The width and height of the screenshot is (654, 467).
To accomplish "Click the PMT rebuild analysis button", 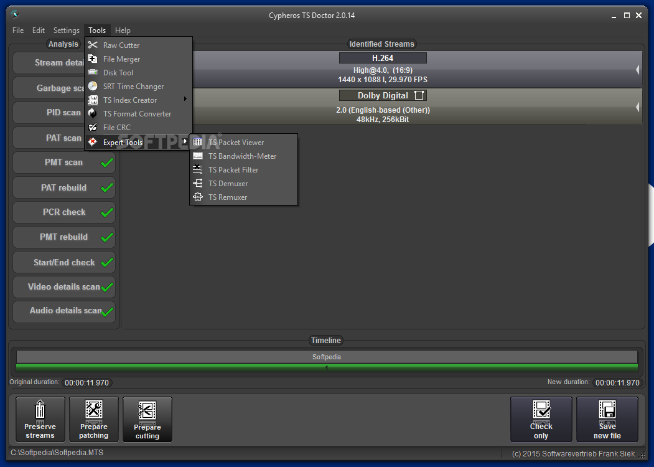I will pyautogui.click(x=64, y=237).
